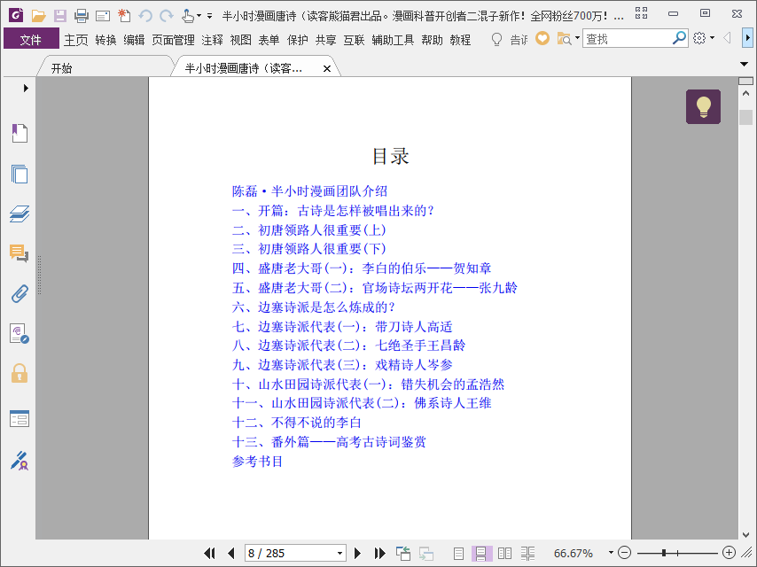Click the split-view handle above the scrollbar
The image size is (757, 567).
745,81
